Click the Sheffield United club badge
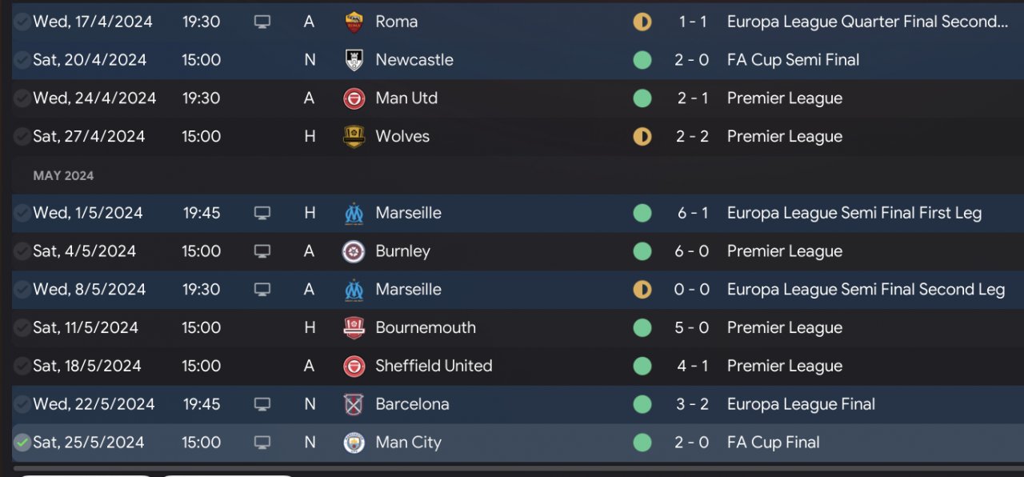Image resolution: width=1024 pixels, height=477 pixels. 354,366
